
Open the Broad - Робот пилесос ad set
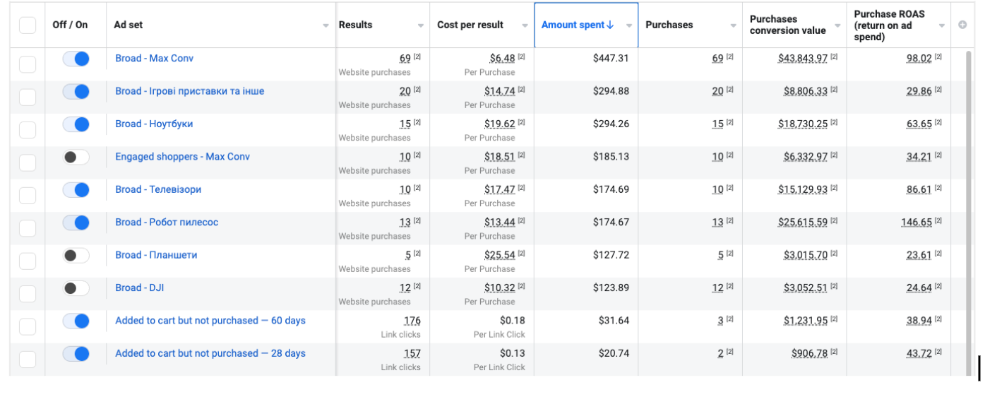point(167,222)
